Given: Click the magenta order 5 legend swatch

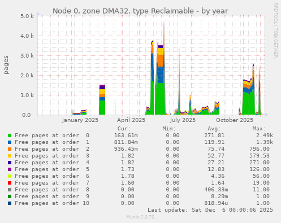Looking at the screenshot, I should pyautogui.click(x=10, y=169).
